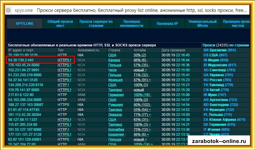Click the Аптайм column header
The image size is (255, 150).
(x=140, y=50)
